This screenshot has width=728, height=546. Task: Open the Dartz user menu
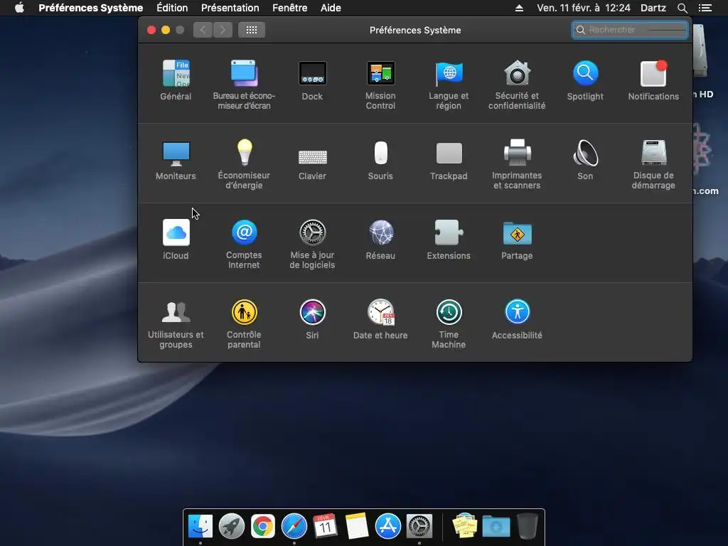coord(653,8)
